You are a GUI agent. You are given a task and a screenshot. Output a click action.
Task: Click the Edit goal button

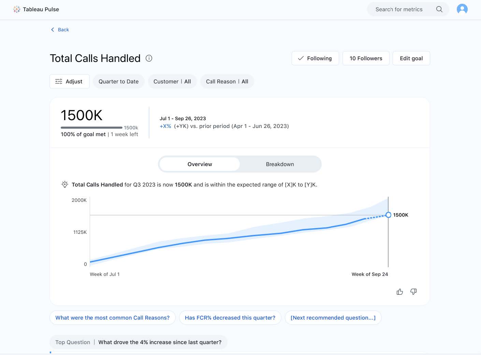point(411,58)
